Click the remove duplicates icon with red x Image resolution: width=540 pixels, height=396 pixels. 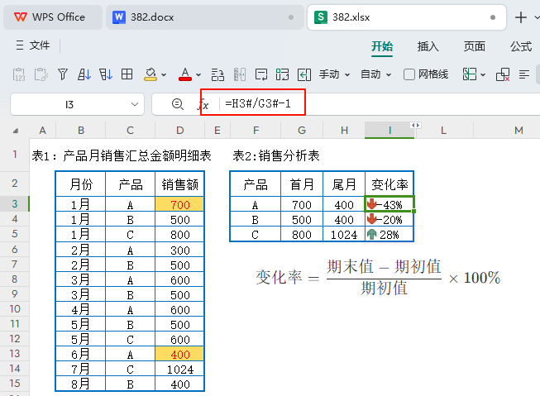(503, 74)
